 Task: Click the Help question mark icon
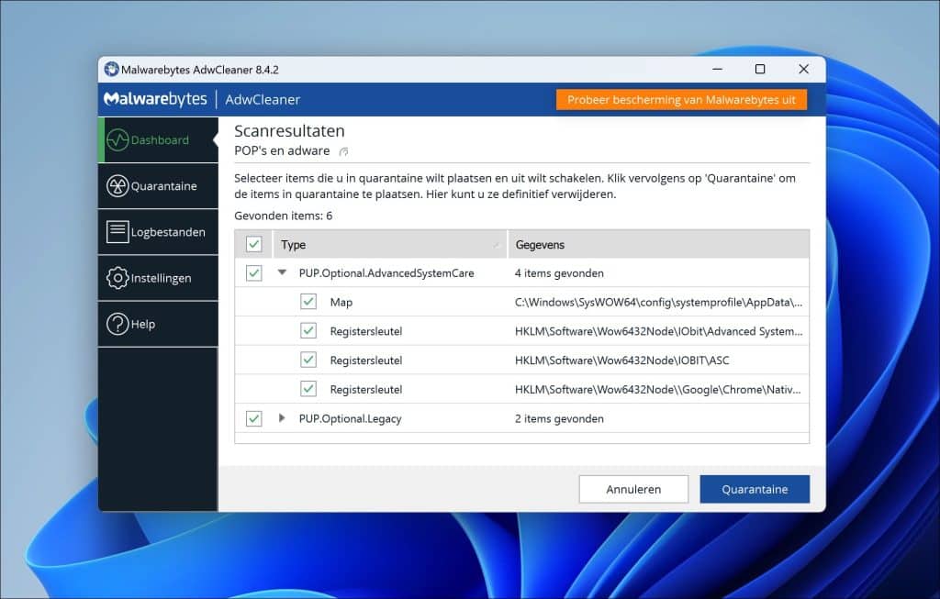117,324
